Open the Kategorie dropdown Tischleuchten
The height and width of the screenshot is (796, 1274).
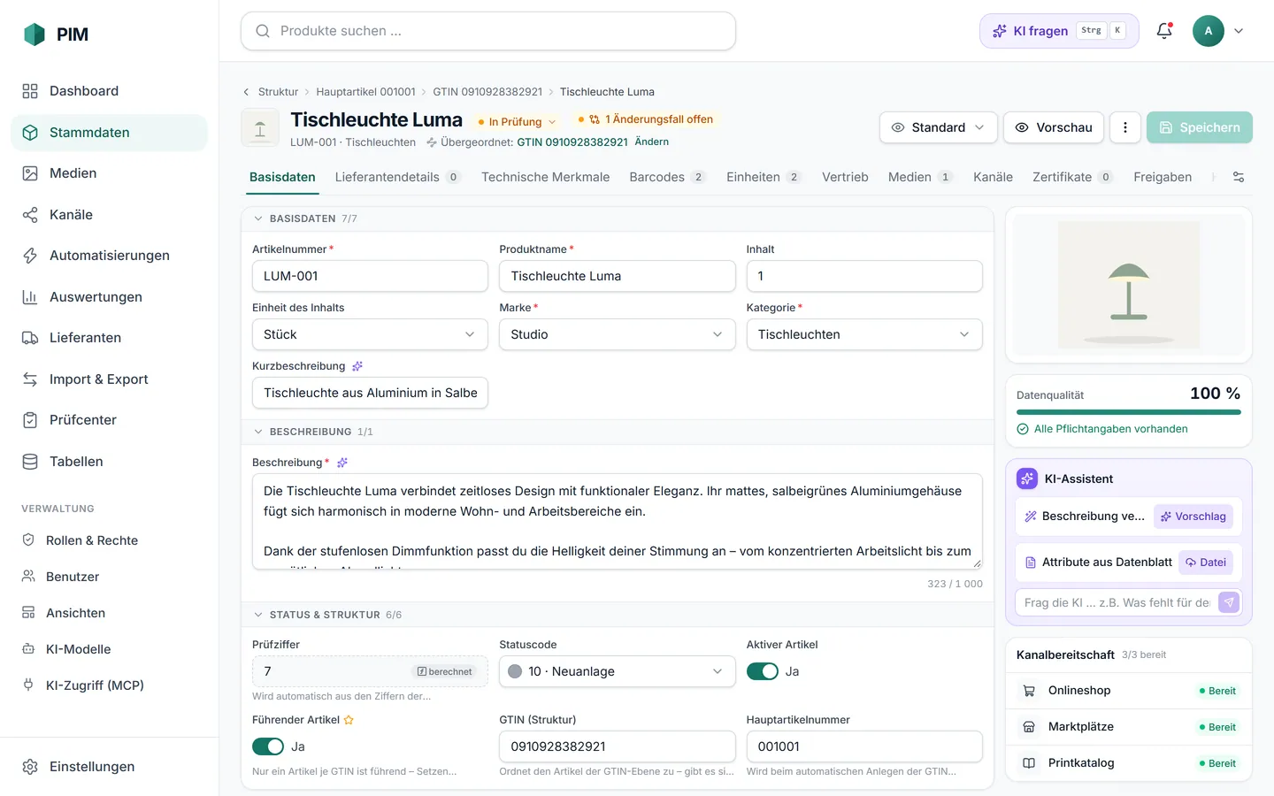864,334
